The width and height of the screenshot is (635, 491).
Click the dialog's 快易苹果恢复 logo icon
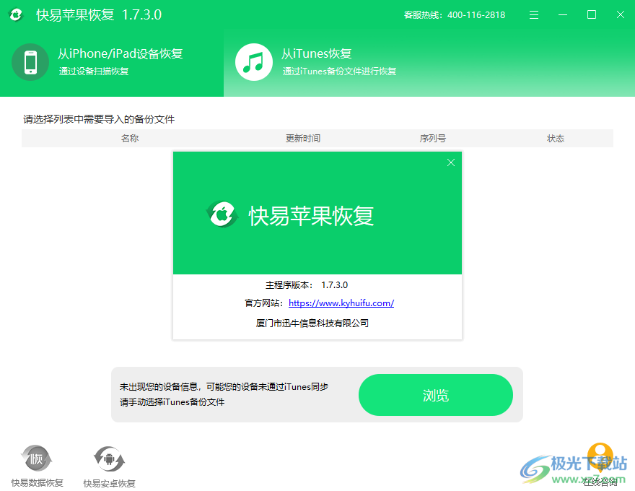coord(222,214)
